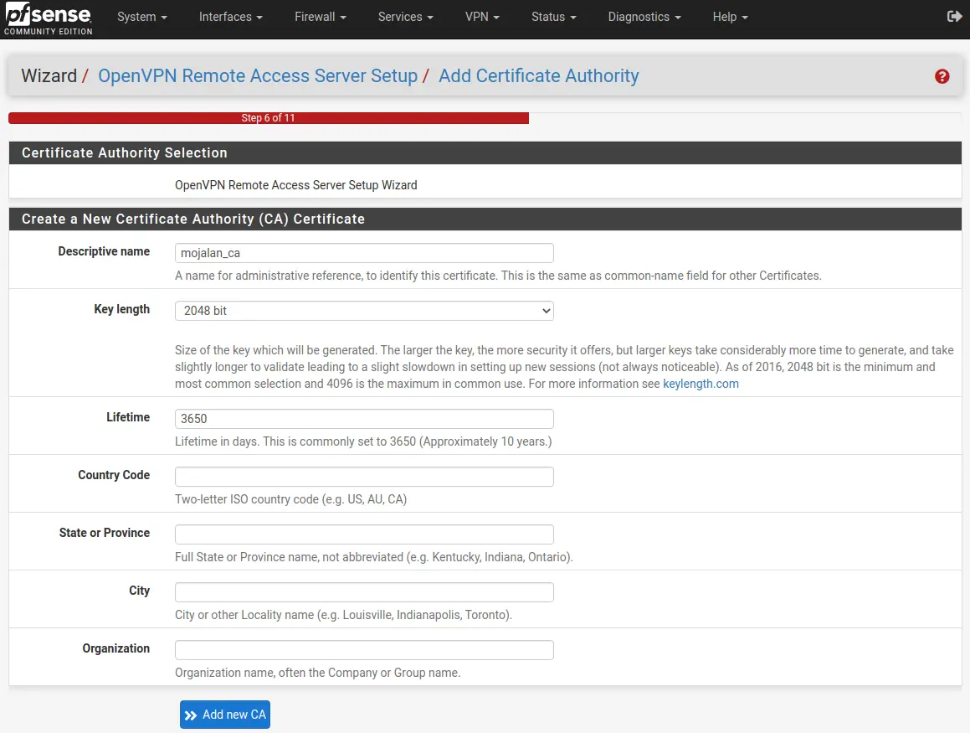Click the Descriptive name label
970x733 pixels.
click(x=104, y=251)
